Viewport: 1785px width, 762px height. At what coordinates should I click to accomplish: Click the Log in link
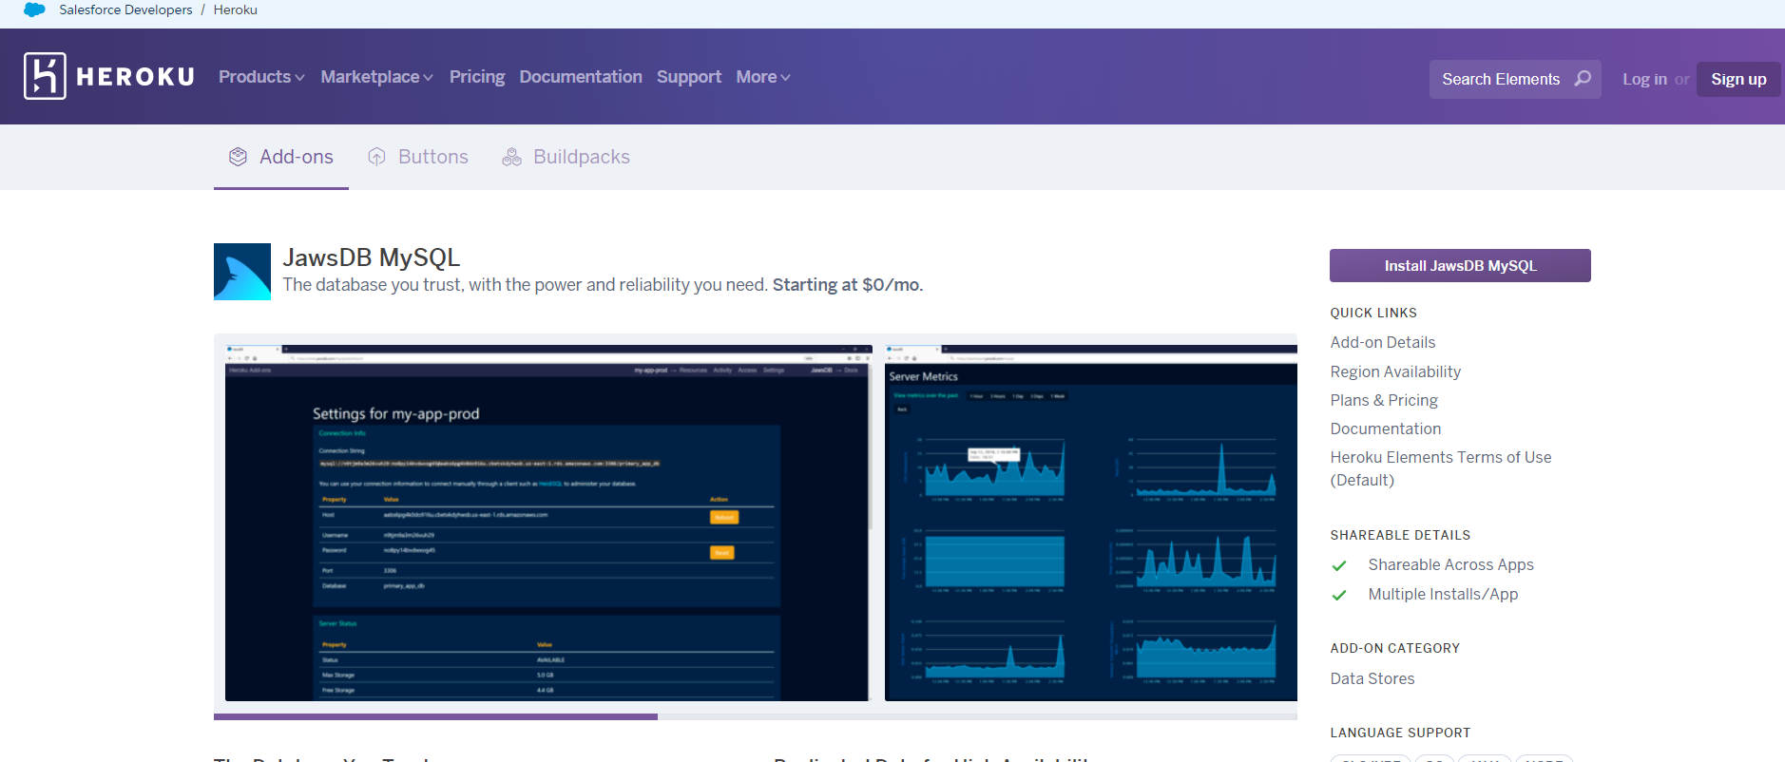coord(1644,79)
